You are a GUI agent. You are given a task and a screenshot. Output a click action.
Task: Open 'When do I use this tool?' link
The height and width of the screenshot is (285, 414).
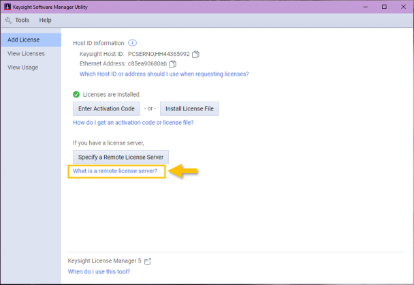[99, 272]
